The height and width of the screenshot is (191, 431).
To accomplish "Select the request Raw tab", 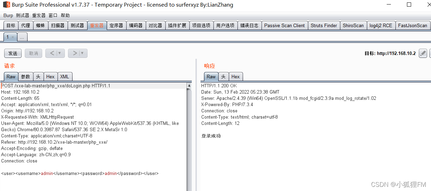I will (11, 77).
